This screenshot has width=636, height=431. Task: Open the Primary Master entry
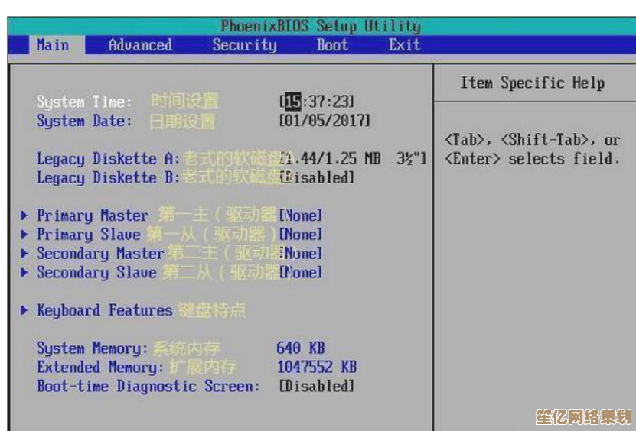coord(92,215)
